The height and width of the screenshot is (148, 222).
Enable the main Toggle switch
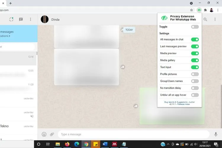pyautogui.click(x=195, y=27)
